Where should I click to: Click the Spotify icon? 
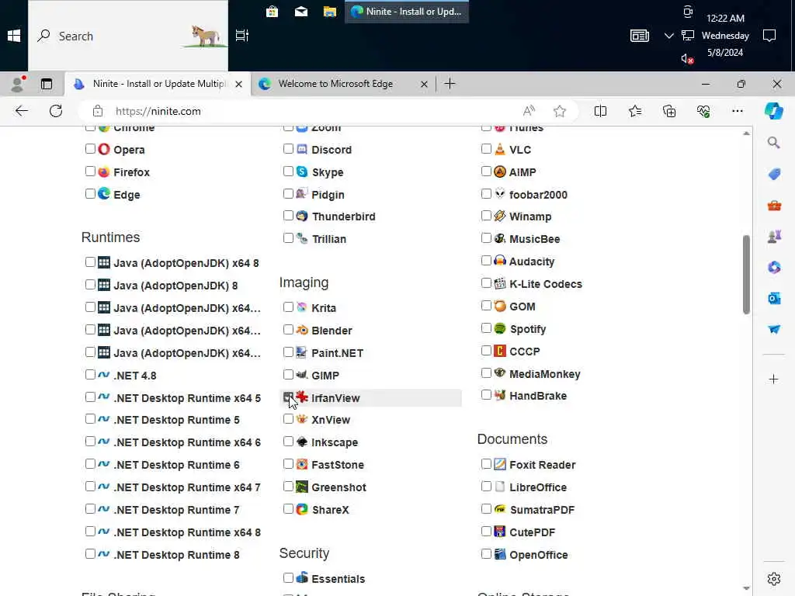[x=500, y=328]
